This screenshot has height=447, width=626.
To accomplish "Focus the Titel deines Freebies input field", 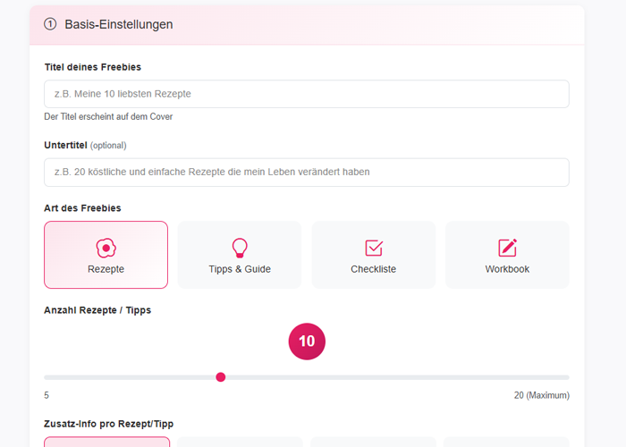I will coord(307,94).
